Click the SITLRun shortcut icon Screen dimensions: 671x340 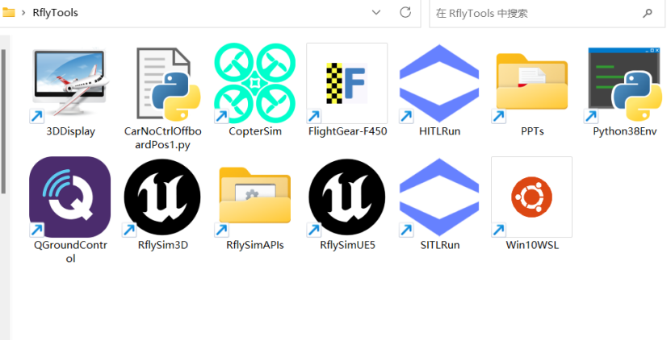439,197
